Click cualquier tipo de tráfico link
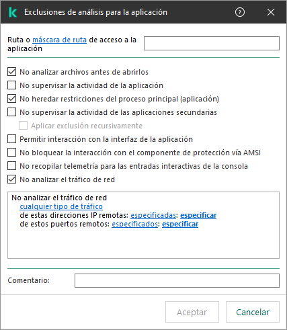 [x=61, y=206]
